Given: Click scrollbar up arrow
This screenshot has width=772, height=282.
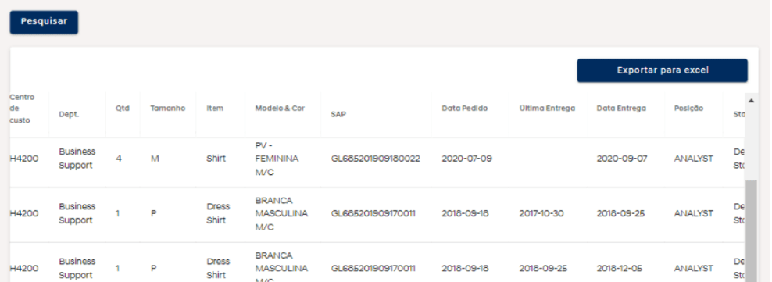Looking at the screenshot, I should pyautogui.click(x=752, y=101).
